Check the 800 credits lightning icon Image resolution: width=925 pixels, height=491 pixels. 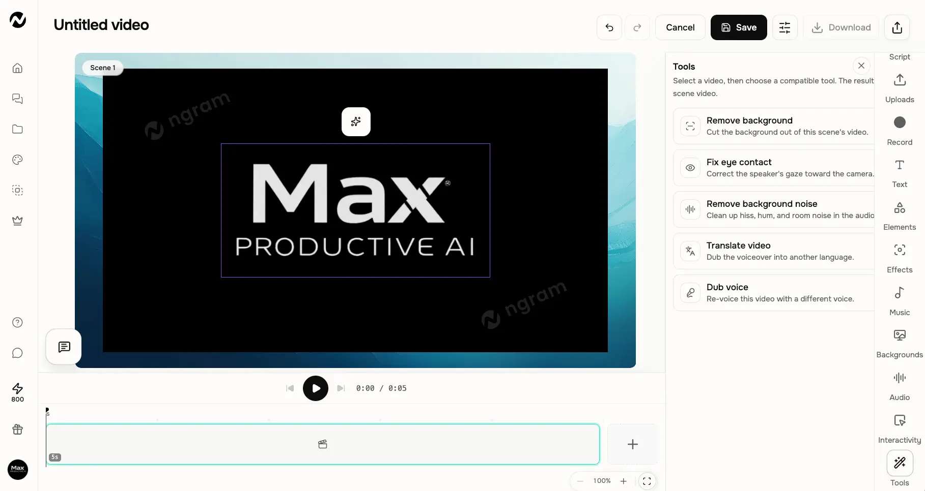tap(17, 392)
